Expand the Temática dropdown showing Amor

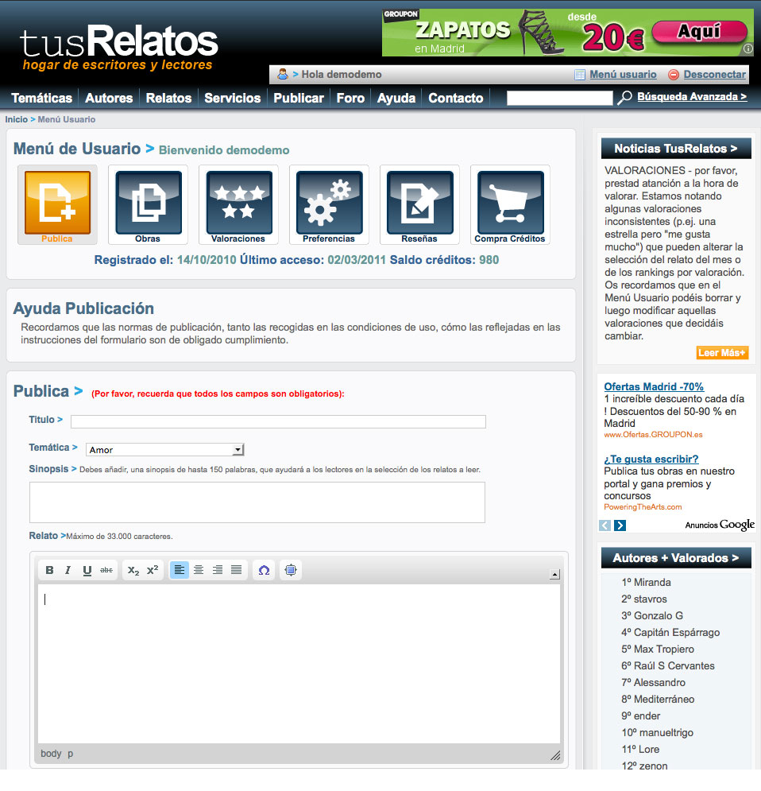click(164, 450)
